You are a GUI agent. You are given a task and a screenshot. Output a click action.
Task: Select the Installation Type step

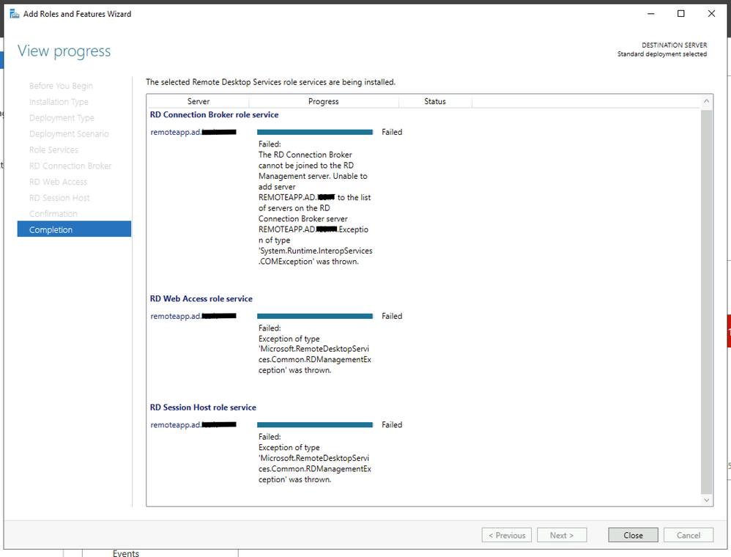pos(59,102)
